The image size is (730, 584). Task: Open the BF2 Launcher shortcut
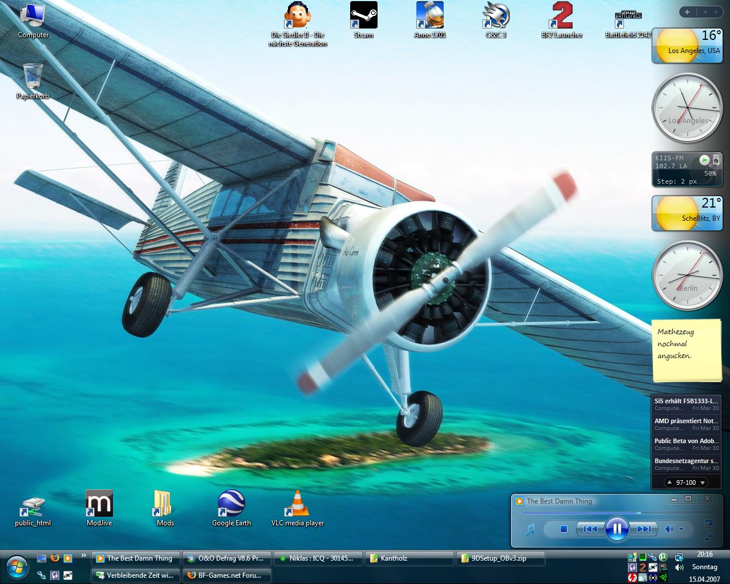coord(562,21)
